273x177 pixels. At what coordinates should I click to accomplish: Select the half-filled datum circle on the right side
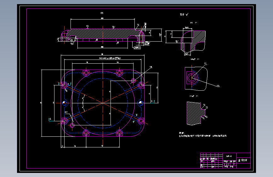(x=141, y=103)
